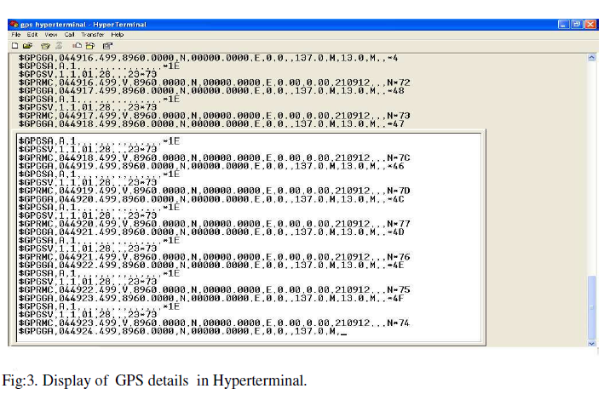The image size is (604, 400).
Task: Click the $GPGGA,044917.499 line ending *48
Action: click(211, 91)
